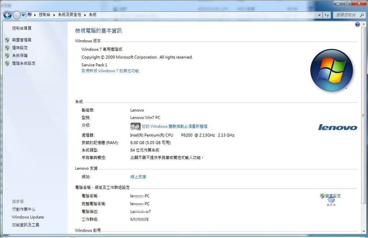The height and width of the screenshot is (238, 368).
Task: Select 控制台 in the address breadcrumb
Action: (44, 14)
